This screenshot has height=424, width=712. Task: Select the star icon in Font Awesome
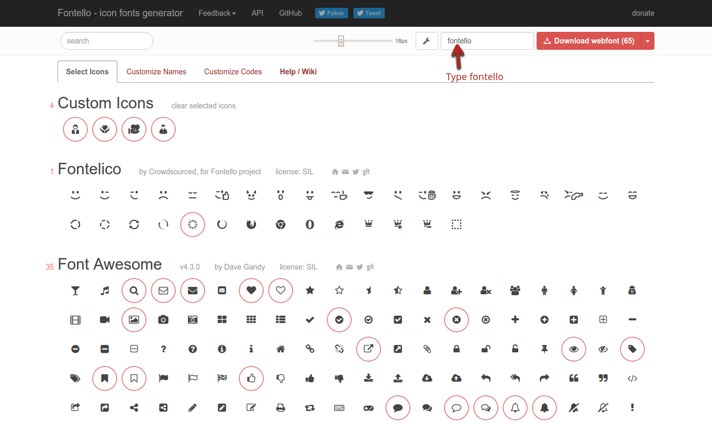pos(310,291)
